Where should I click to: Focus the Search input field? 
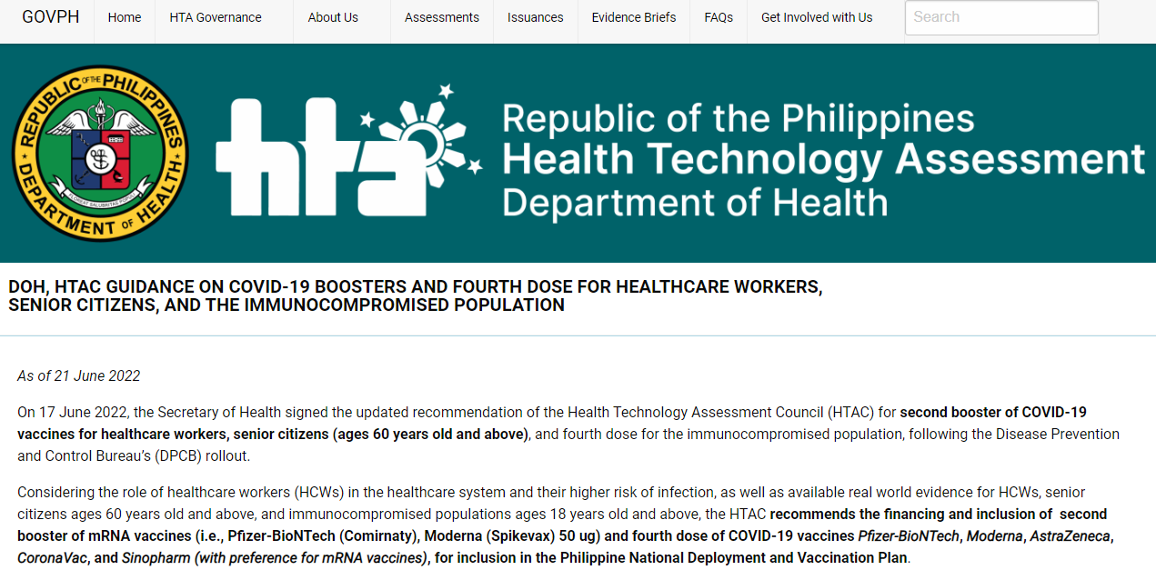(x=1001, y=17)
